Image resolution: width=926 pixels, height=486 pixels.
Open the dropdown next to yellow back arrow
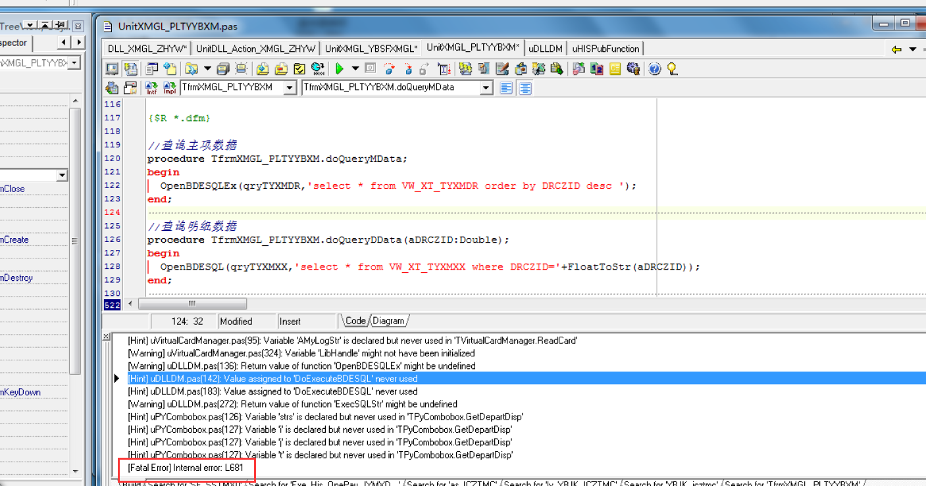[x=912, y=49]
